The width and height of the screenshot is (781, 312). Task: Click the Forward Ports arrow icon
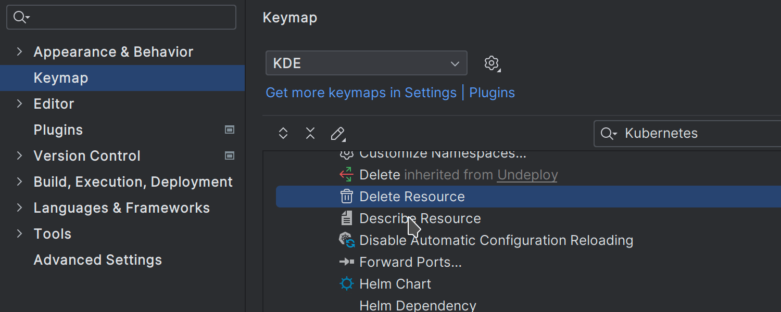(346, 262)
